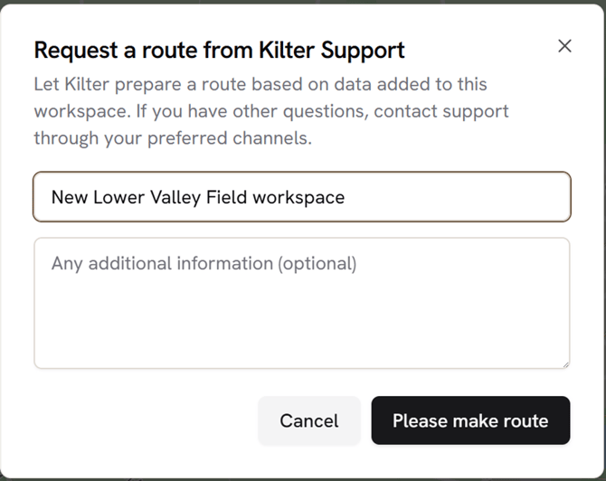The height and width of the screenshot is (481, 606).
Task: Click the word "Support" in the dialog title
Action: (360, 50)
